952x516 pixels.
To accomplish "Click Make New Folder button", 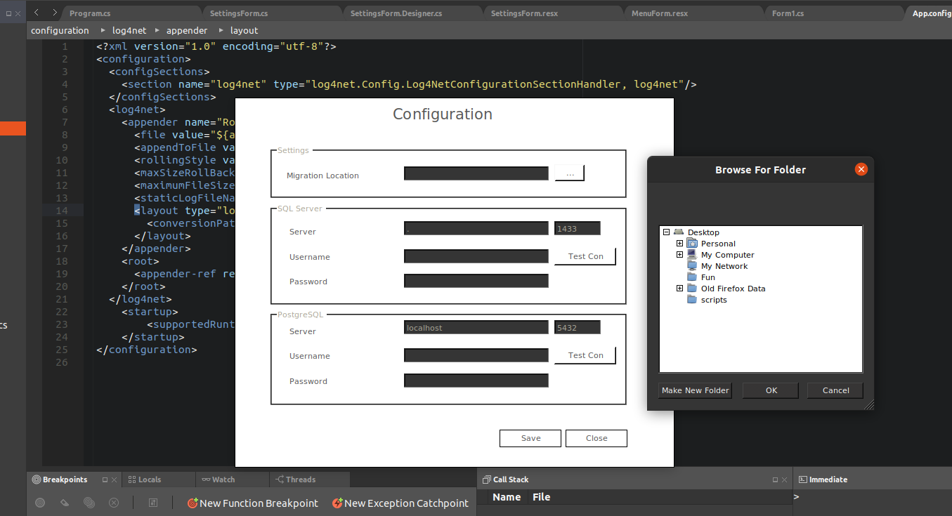I will point(696,390).
